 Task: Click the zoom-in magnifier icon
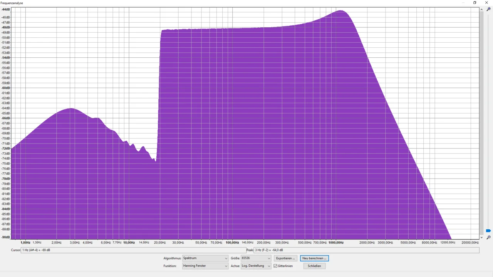[488, 9]
